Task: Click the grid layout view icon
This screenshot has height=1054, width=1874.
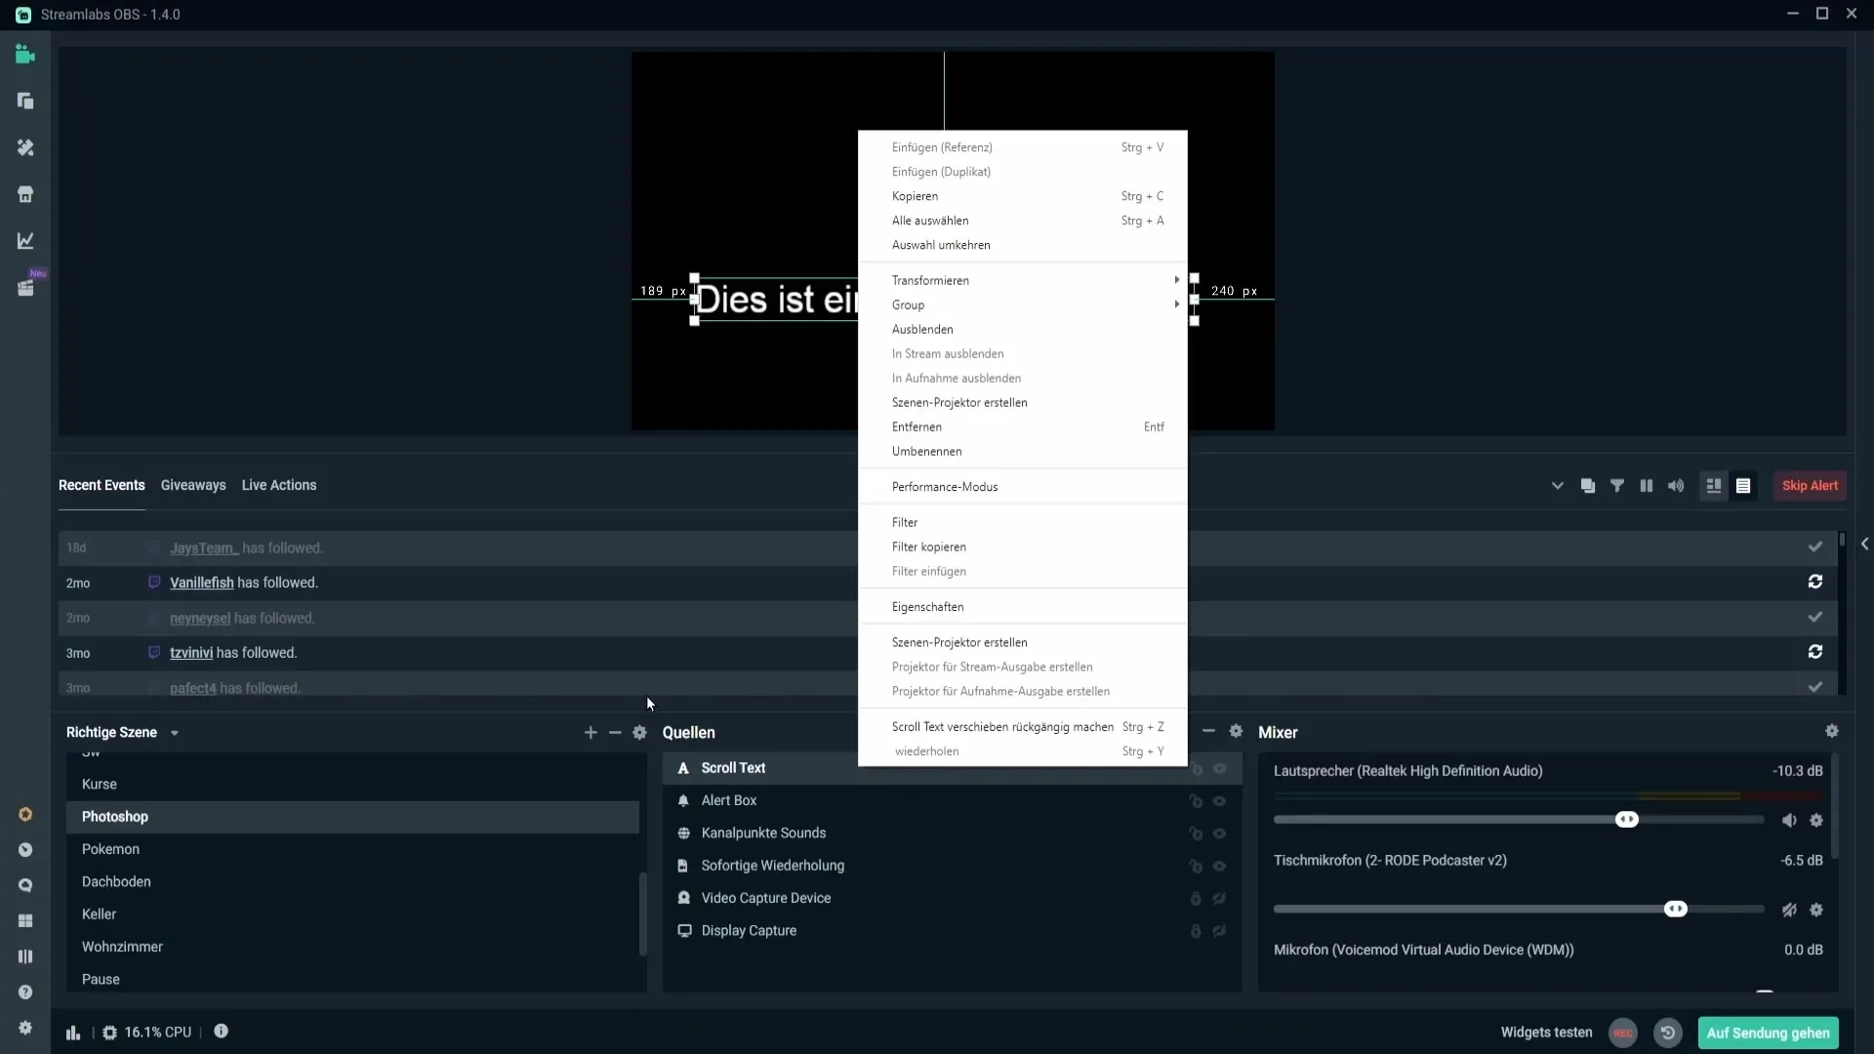Action: pos(1713,485)
